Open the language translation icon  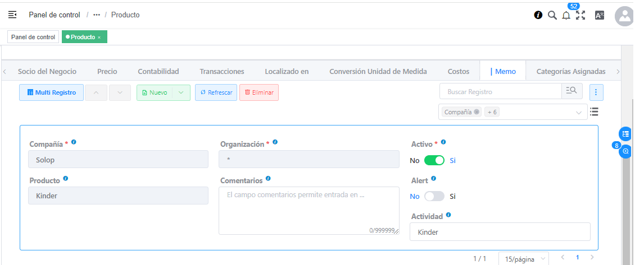[600, 15]
